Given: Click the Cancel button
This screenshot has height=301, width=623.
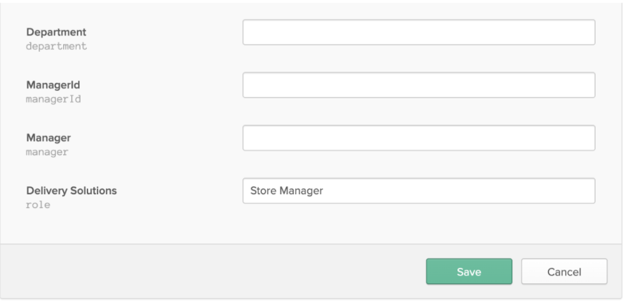Looking at the screenshot, I should [x=564, y=272].
